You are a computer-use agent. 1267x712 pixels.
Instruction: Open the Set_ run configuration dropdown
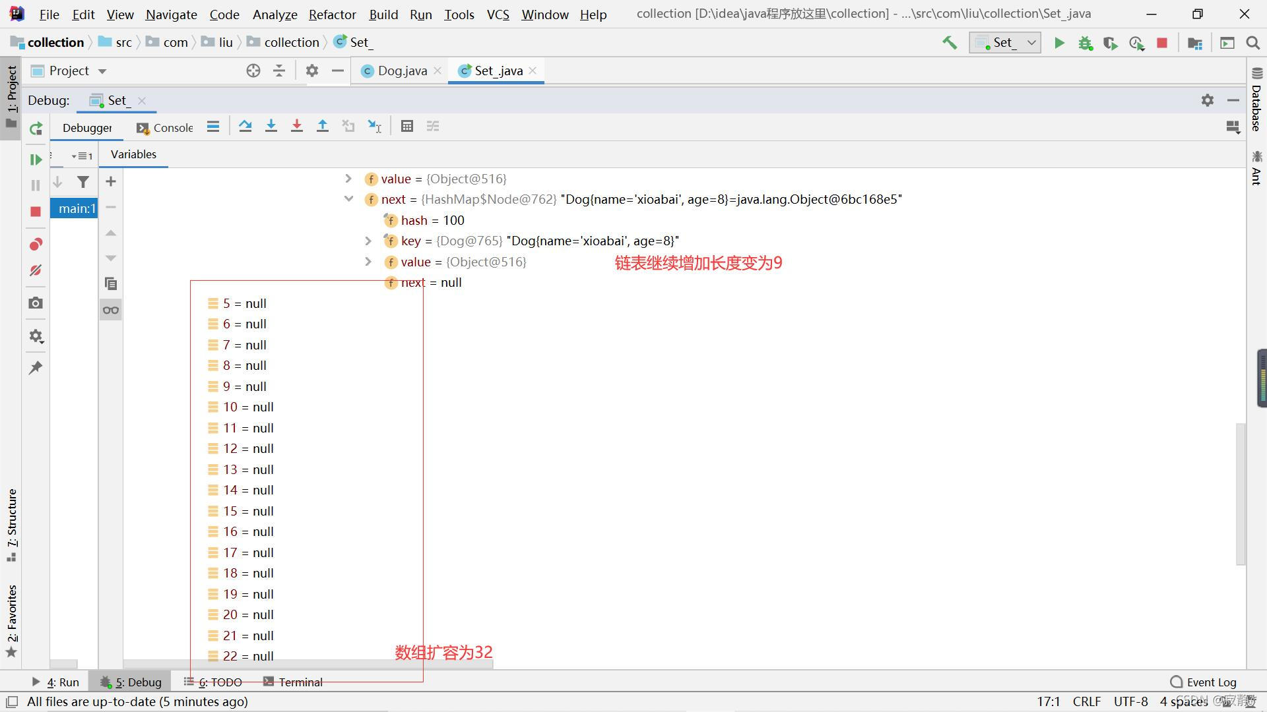pyautogui.click(x=1005, y=43)
